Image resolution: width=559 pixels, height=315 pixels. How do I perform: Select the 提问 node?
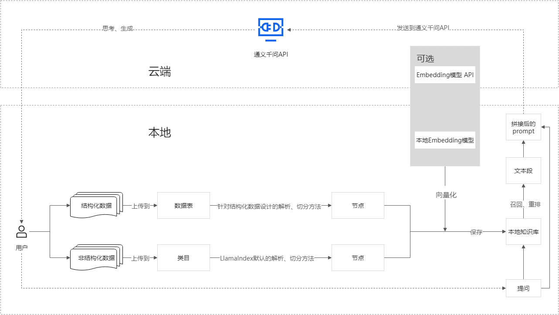(x=523, y=288)
